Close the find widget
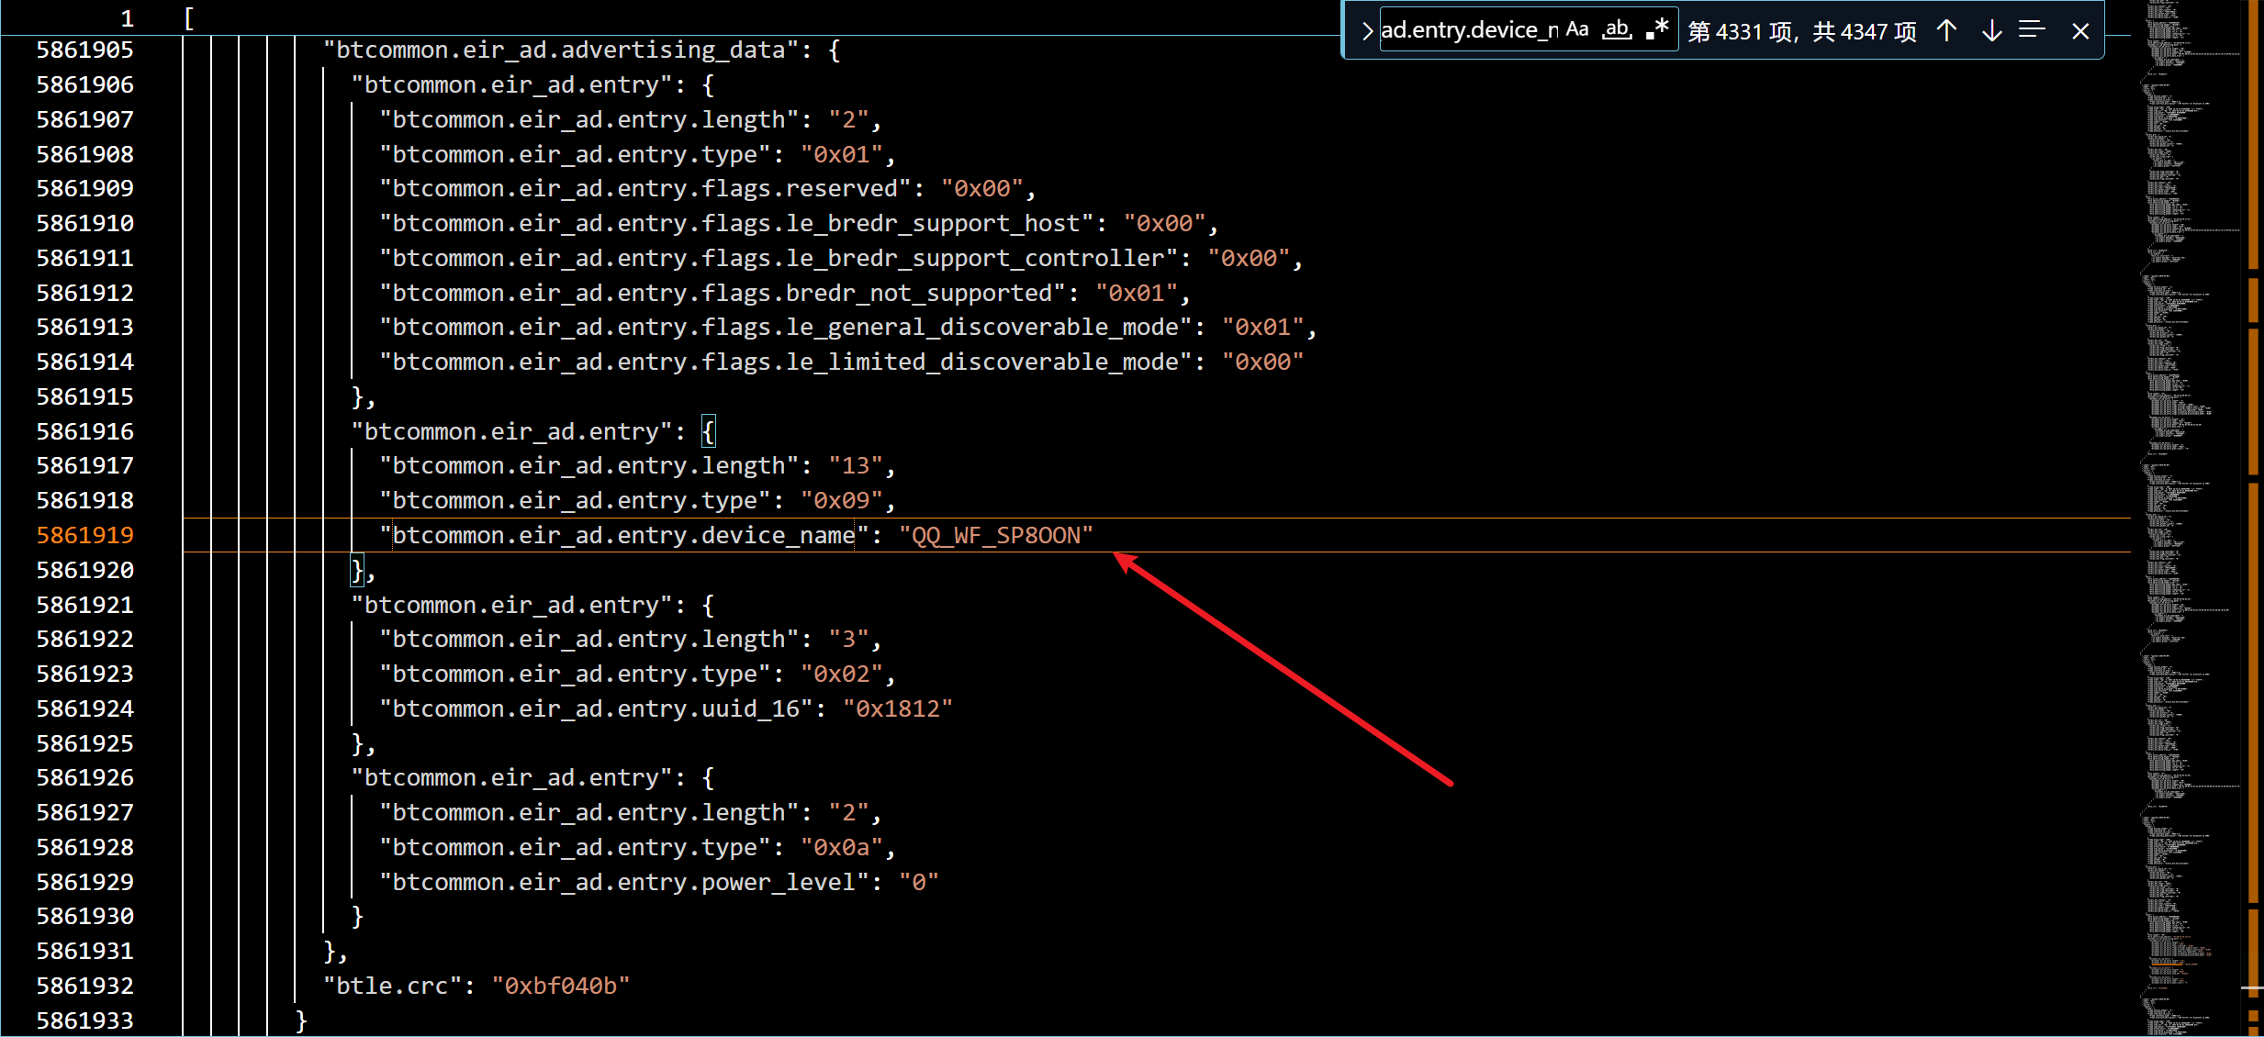Viewport: 2264px width, 1037px height. click(2080, 31)
